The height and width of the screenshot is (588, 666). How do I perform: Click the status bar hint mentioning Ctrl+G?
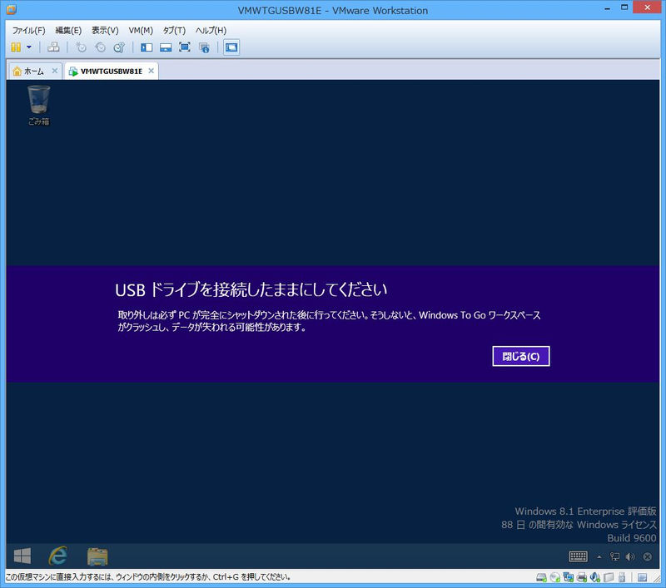tap(148, 577)
